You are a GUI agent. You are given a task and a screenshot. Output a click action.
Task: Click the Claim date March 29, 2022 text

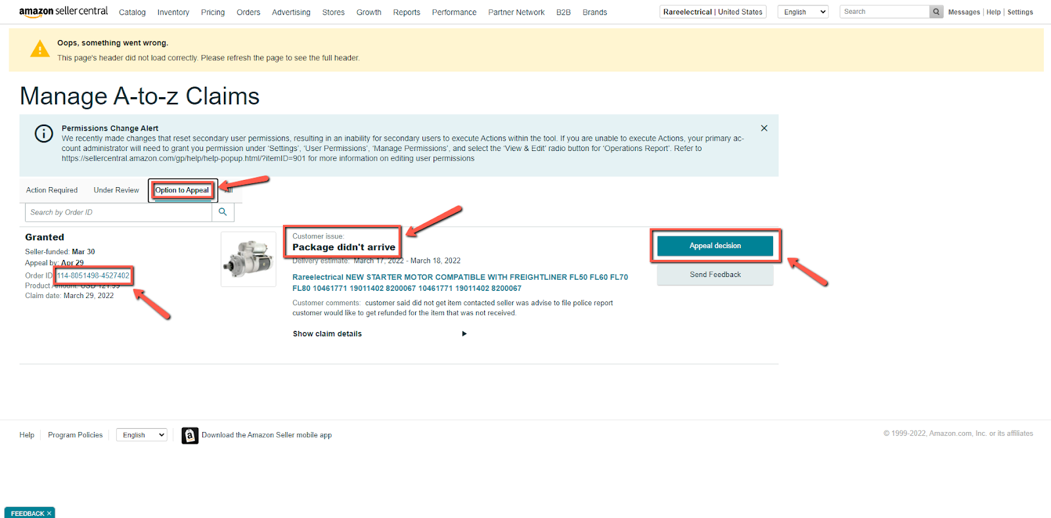70,296
